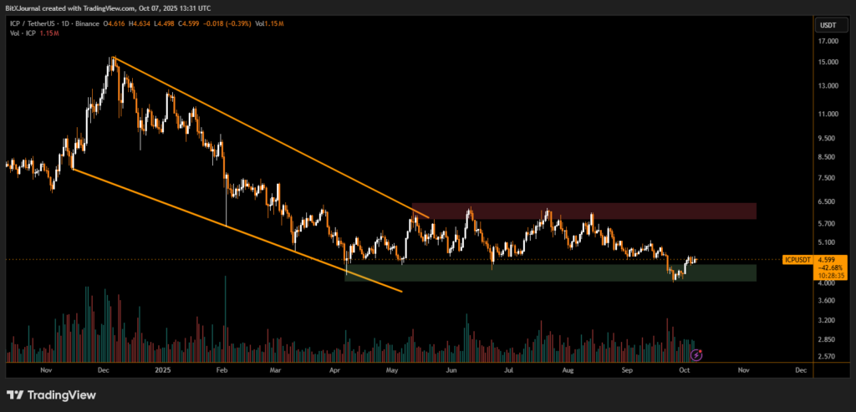Image resolution: width=856 pixels, height=412 pixels.
Task: Click the Dec label on the right of time axis
Action: coord(800,369)
